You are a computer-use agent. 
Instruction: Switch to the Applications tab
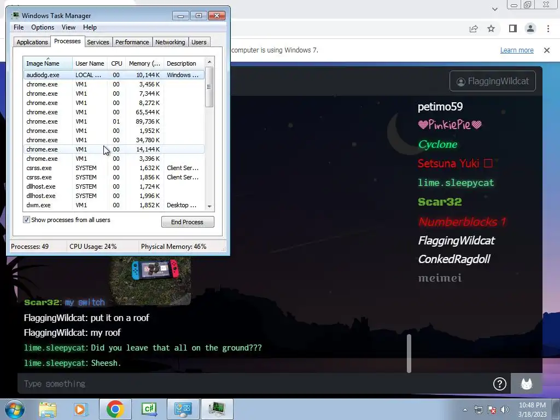pyautogui.click(x=32, y=42)
